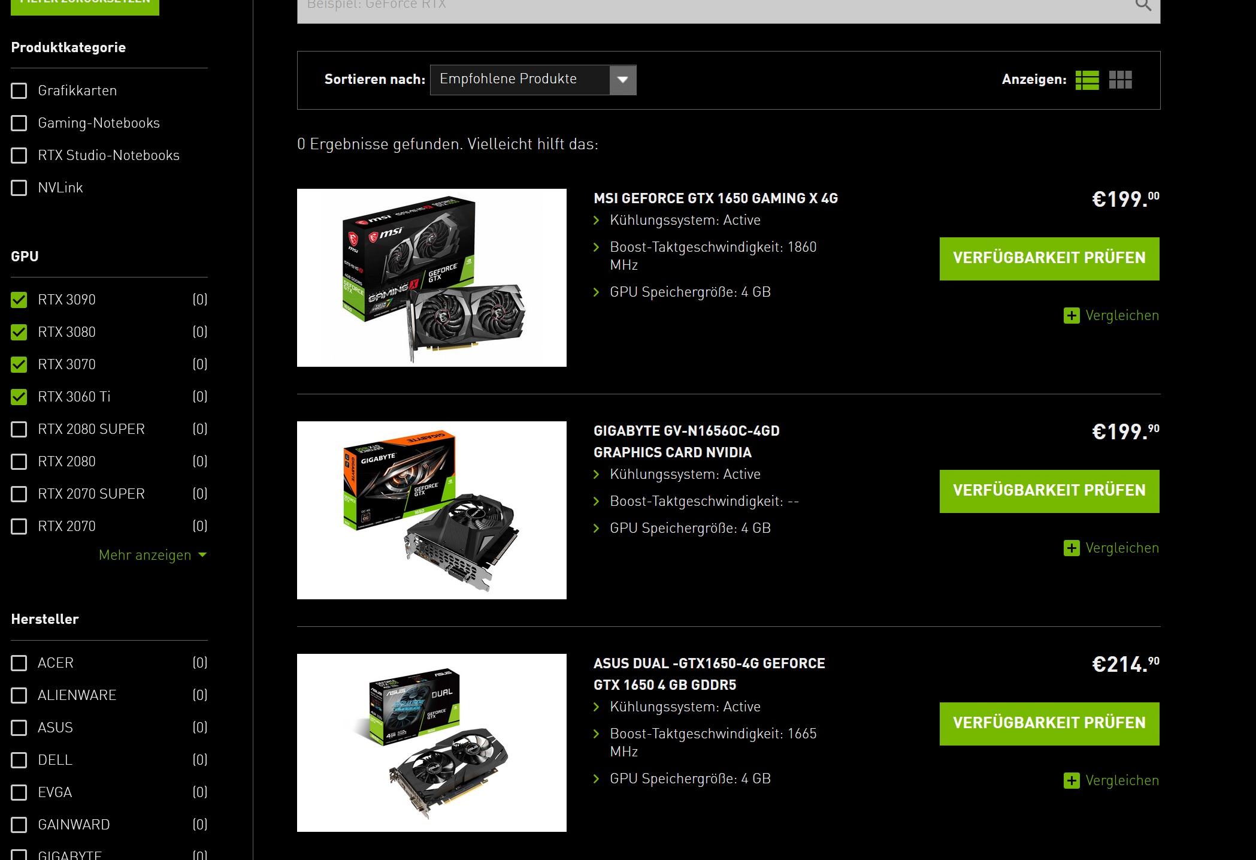Click Boost-Taktgeschwindigkeit chevron for ASUS card
Viewport: 1256px width, 860px height.
tap(597, 734)
